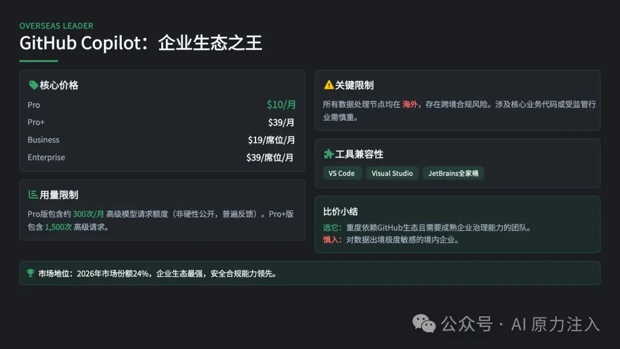Click the price tag icon beside 核心价格

pyautogui.click(x=33, y=85)
